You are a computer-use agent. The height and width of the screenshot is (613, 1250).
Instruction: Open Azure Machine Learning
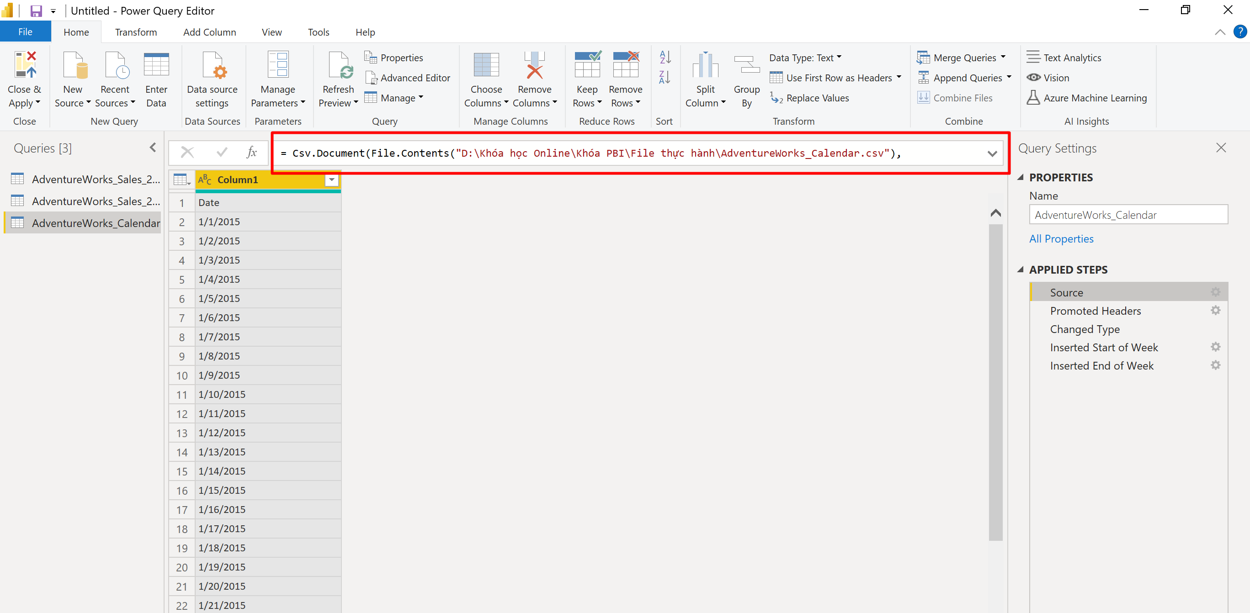pyautogui.click(x=1086, y=98)
